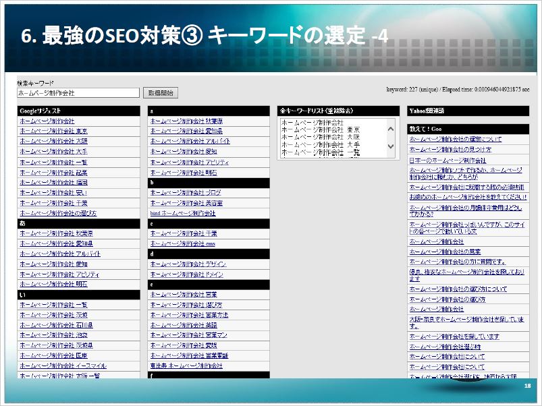Image resolution: width=542 pixels, height=406 pixels.
Task: Click the 検索キーワード text input field
Action: (x=78, y=93)
